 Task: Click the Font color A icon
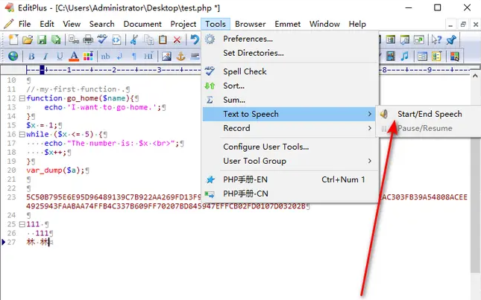click(x=74, y=57)
